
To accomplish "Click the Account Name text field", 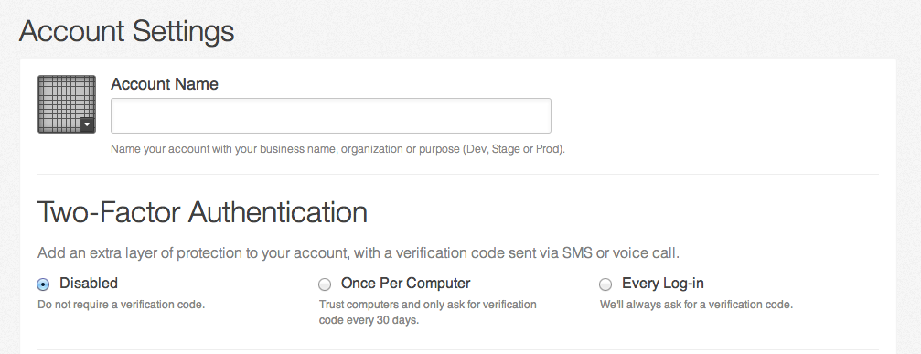I will [331, 115].
